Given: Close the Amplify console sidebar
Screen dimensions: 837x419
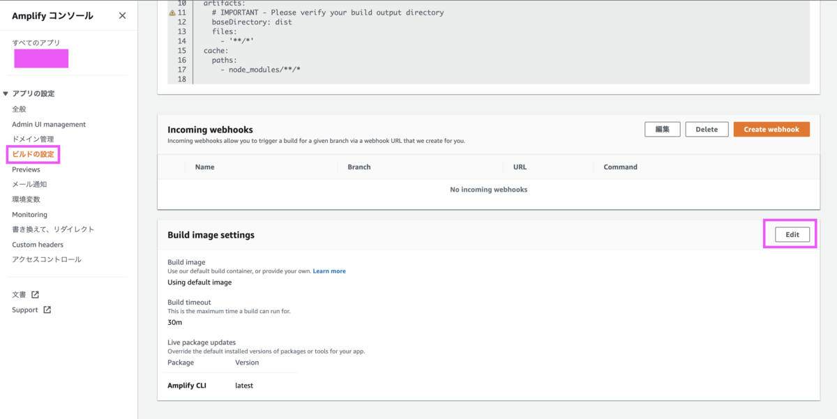Looking at the screenshot, I should click(x=123, y=15).
